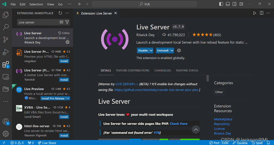Image resolution: width=274 pixels, height=145 pixels.
Task: Start Live Share from status bar
Action: click(x=47, y=143)
